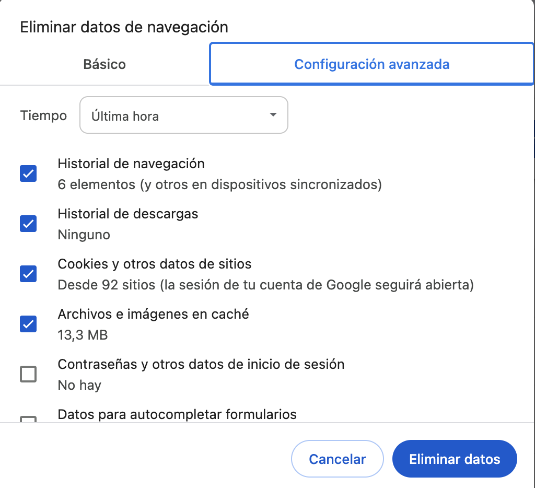The height and width of the screenshot is (488, 535).
Task: Switch to the Básico tab
Action: tap(103, 64)
